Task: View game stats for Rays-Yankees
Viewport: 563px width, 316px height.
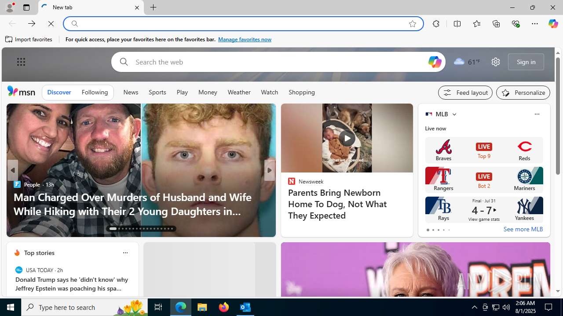Action: (484, 219)
